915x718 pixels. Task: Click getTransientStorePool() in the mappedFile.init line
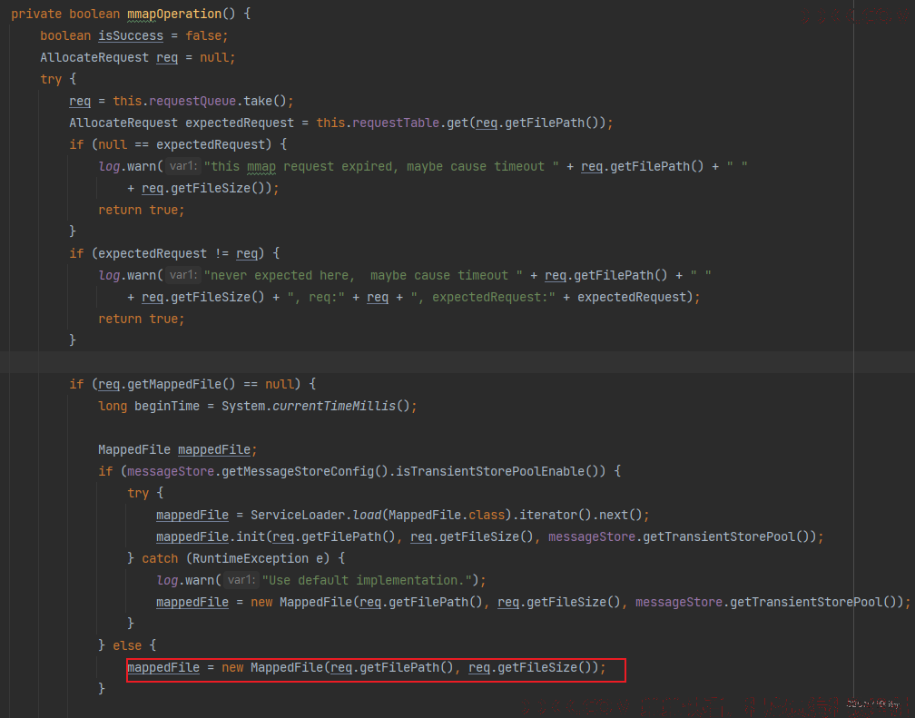[x=724, y=536]
